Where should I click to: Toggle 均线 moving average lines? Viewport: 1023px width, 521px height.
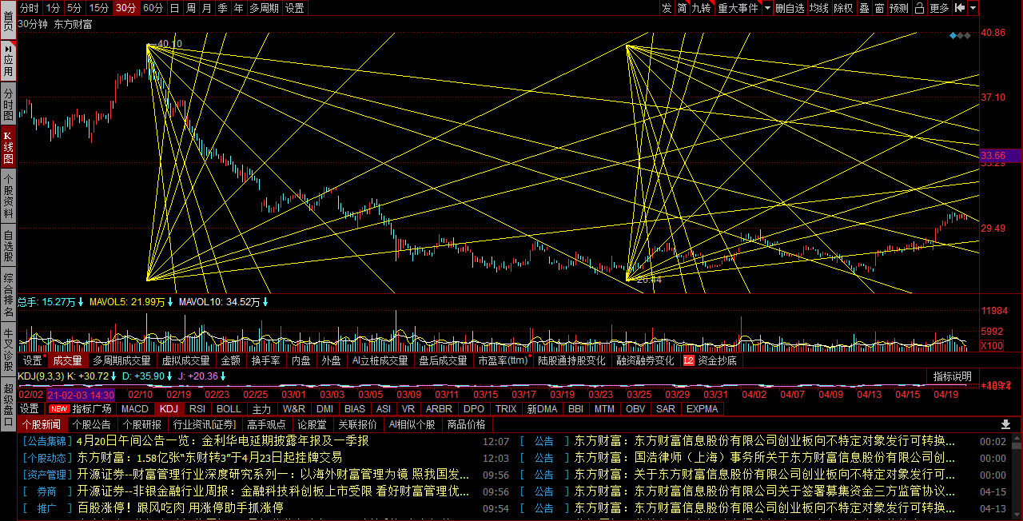coord(818,8)
